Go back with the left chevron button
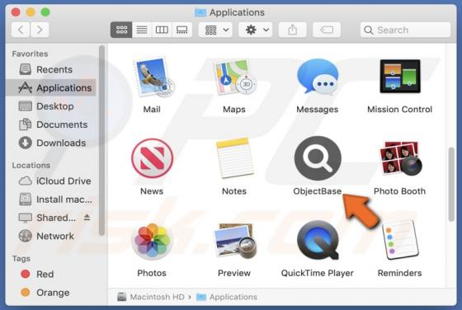The image size is (462, 310). [21, 30]
